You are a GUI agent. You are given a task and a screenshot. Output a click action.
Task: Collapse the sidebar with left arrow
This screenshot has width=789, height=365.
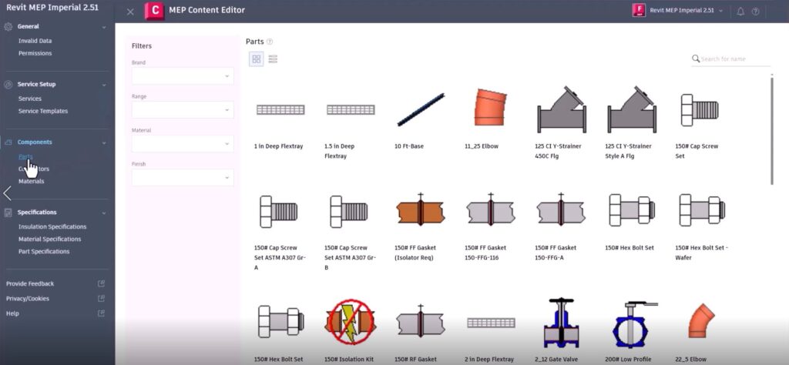click(x=7, y=193)
